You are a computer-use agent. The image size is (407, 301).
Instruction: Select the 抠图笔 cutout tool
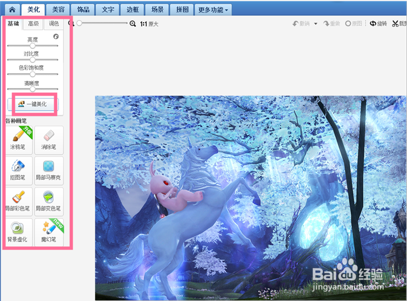coord(18,171)
